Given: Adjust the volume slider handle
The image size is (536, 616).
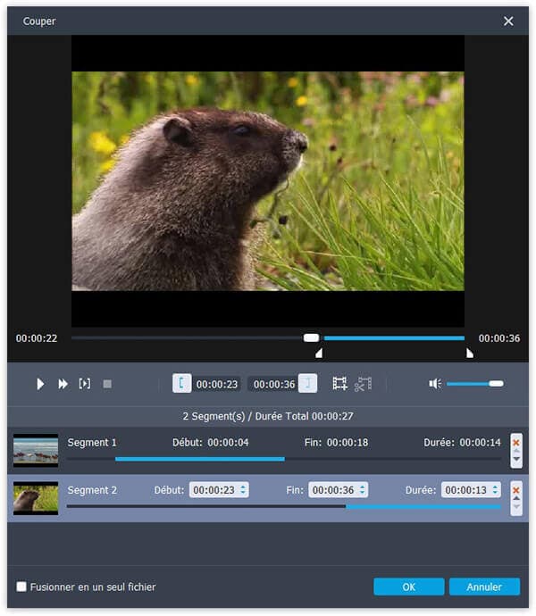Looking at the screenshot, I should click(x=496, y=384).
